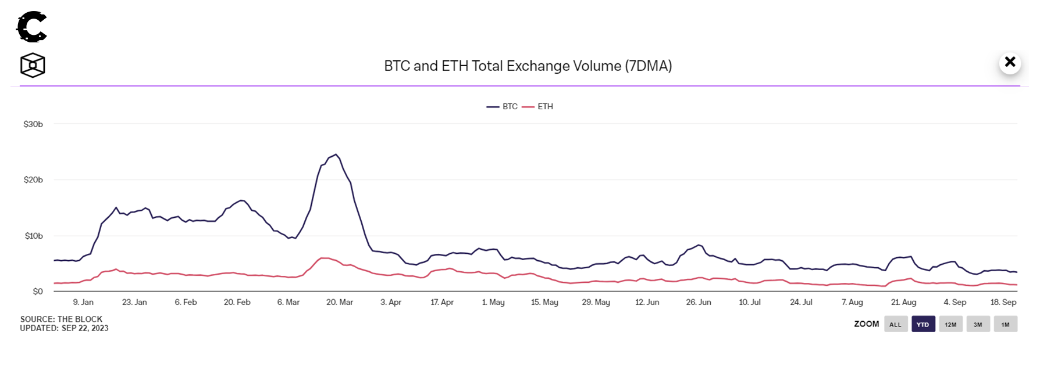Click the UPDATED: SEP 22, 2023 text
Image resolution: width=1047 pixels, height=381 pixels.
pyautogui.click(x=64, y=328)
